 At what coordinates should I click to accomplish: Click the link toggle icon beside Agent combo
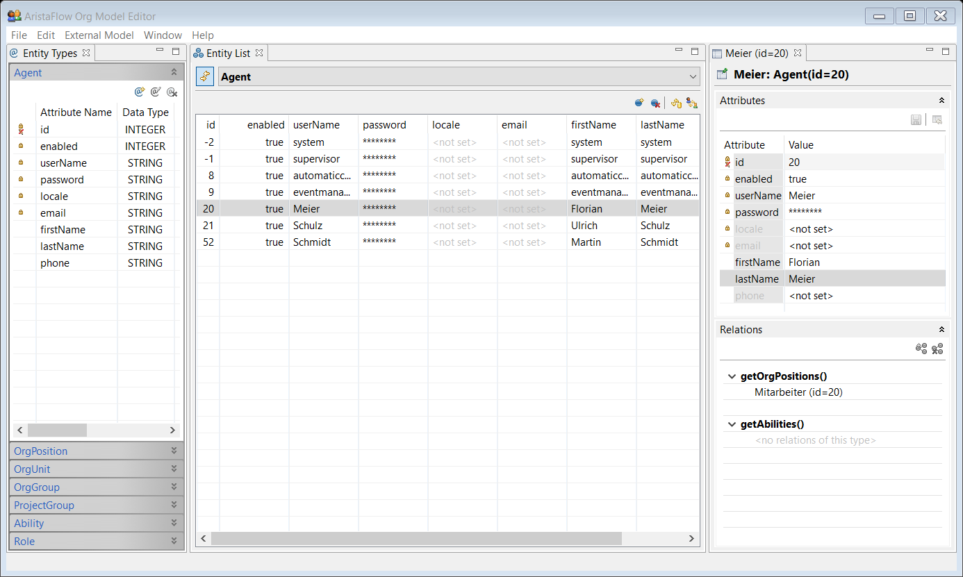205,77
